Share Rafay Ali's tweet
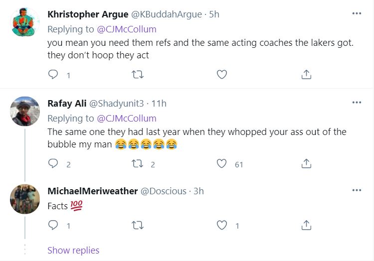374x261 pixels. coord(307,164)
